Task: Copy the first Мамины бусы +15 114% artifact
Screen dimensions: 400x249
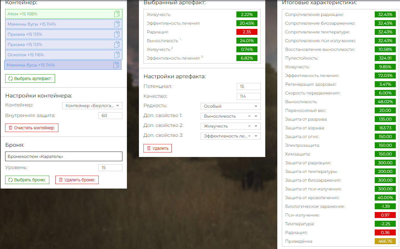Action: pos(117,24)
